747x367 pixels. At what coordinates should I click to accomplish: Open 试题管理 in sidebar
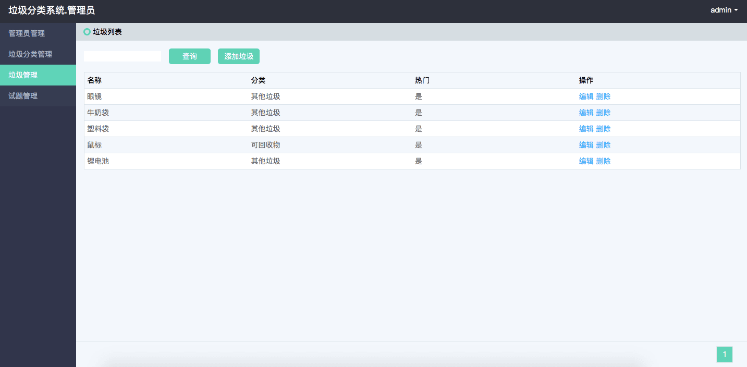pos(38,96)
